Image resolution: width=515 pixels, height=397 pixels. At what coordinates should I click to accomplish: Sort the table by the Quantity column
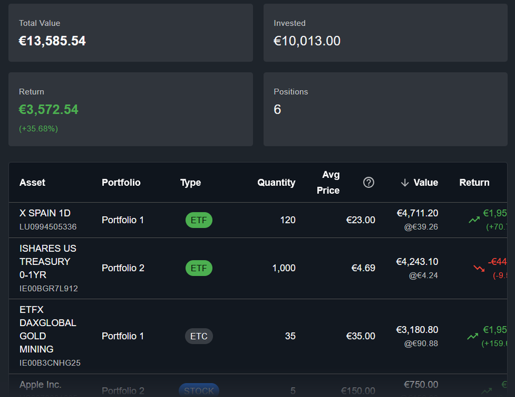coord(276,182)
